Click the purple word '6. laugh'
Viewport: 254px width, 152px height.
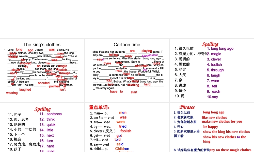pos(214,75)
